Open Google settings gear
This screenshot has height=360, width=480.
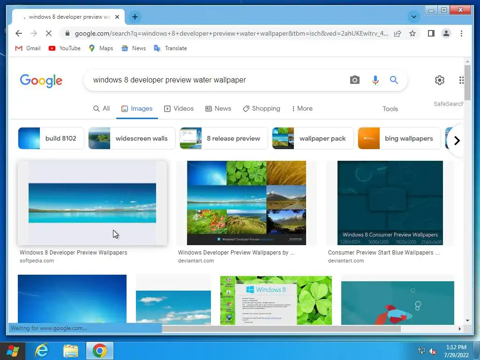pyautogui.click(x=440, y=80)
